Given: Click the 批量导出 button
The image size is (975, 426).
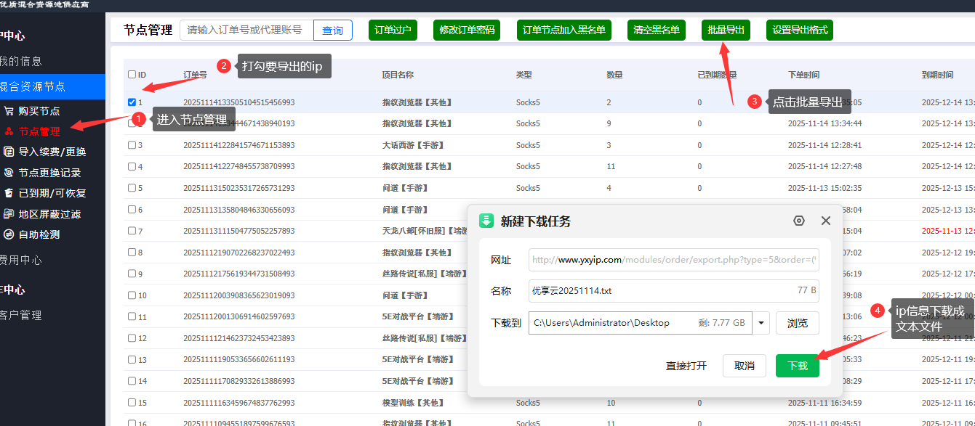Looking at the screenshot, I should coord(726,30).
